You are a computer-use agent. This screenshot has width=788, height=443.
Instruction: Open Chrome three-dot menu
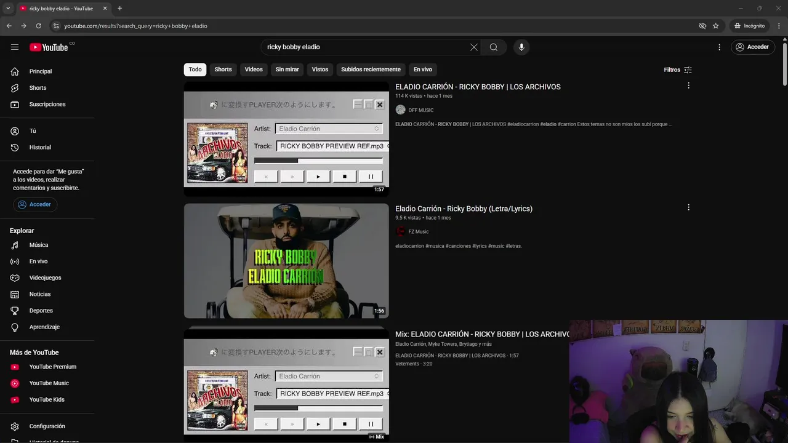coord(779,26)
